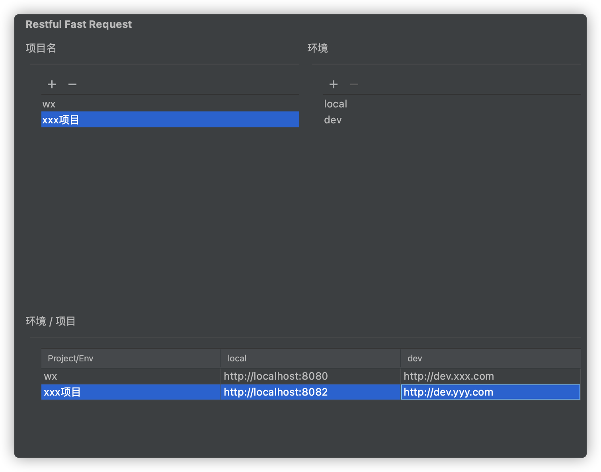Click the add environment plus icon
Image resolution: width=601 pixels, height=472 pixels.
334,84
